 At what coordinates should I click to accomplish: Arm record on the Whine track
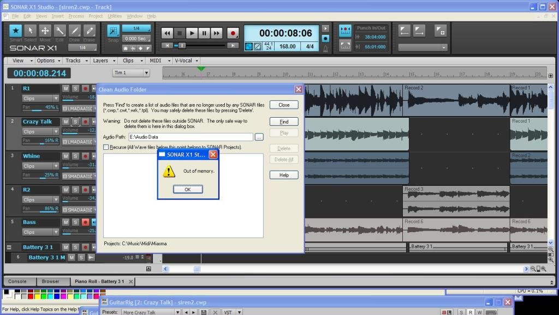point(85,156)
